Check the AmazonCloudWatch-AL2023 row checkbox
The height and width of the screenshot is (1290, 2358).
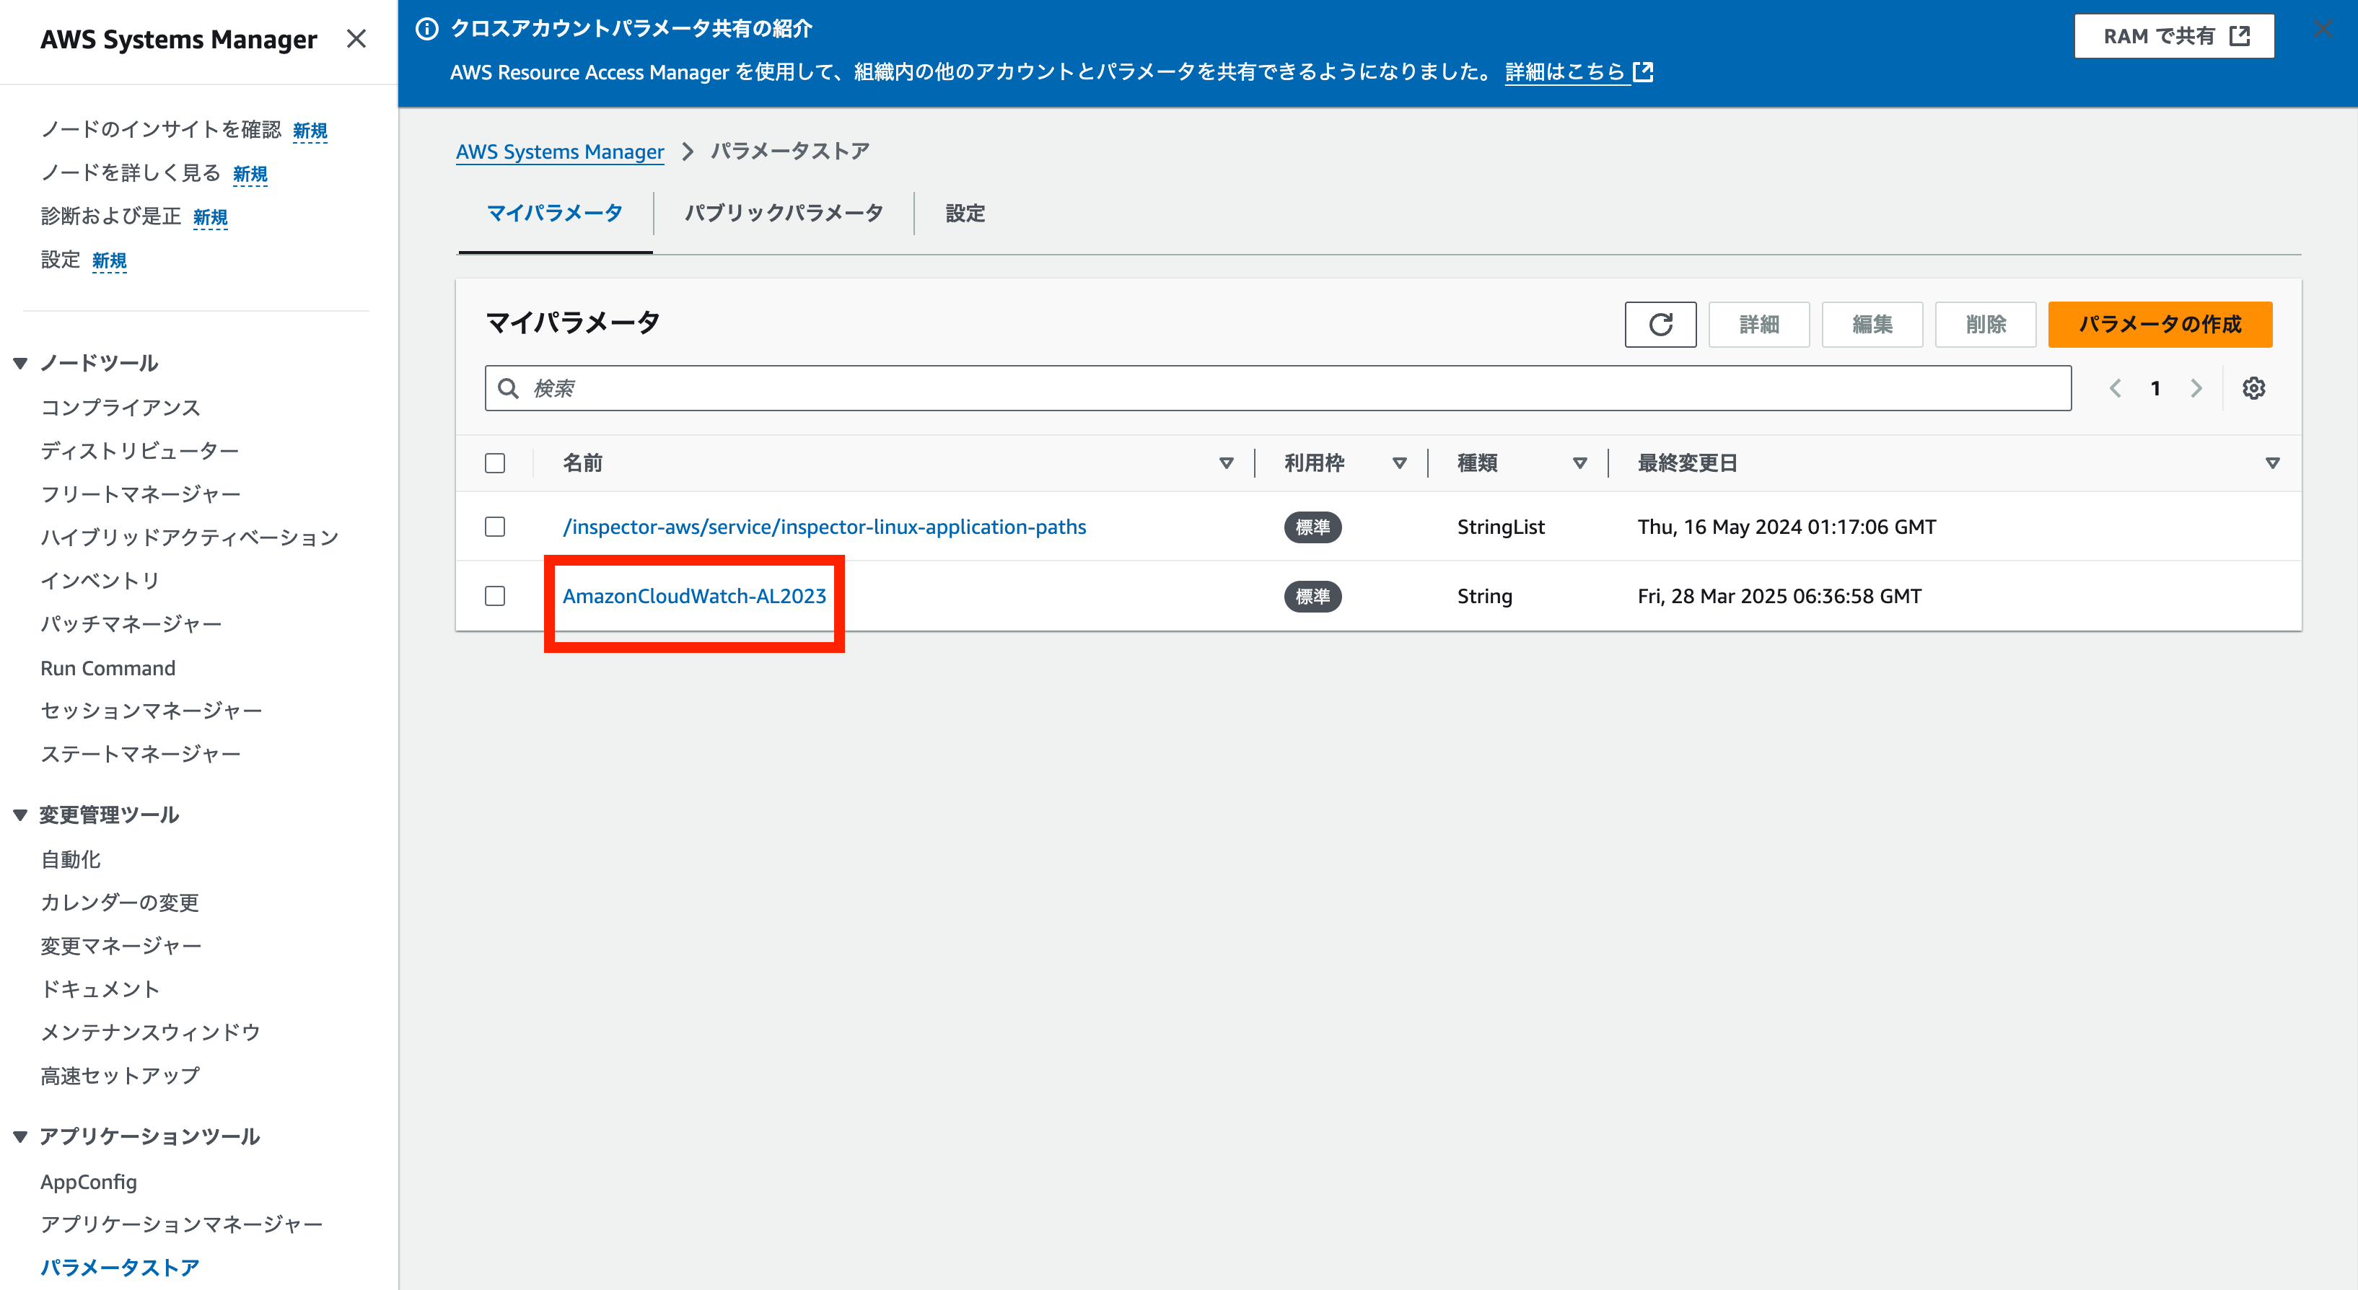[495, 596]
